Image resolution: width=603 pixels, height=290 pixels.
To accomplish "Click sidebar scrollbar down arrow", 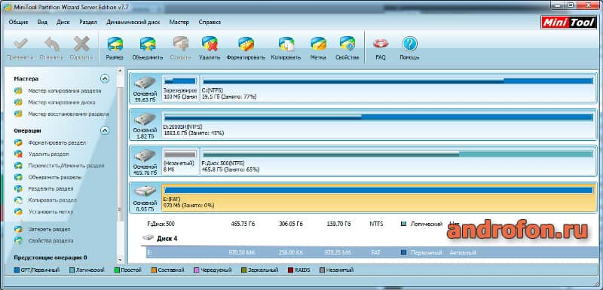I will point(121,260).
